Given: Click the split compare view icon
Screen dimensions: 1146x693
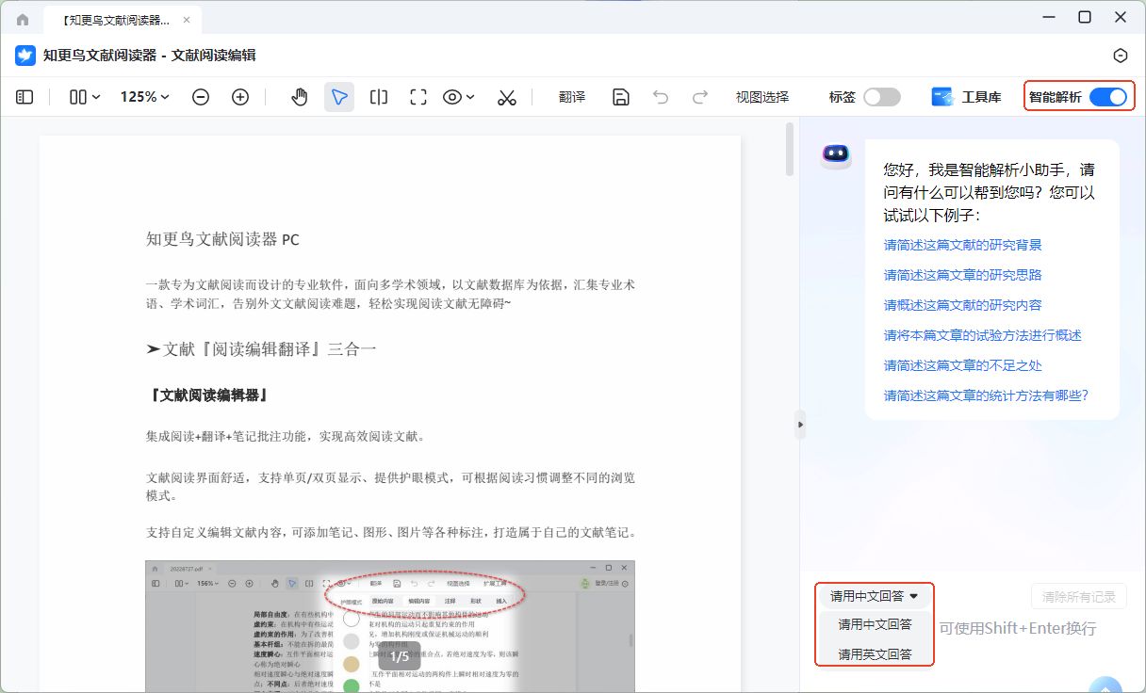Looking at the screenshot, I should 379,97.
